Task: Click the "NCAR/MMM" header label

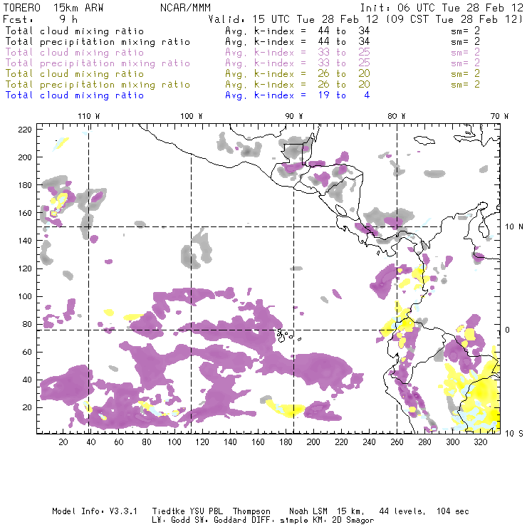Action: (x=186, y=8)
